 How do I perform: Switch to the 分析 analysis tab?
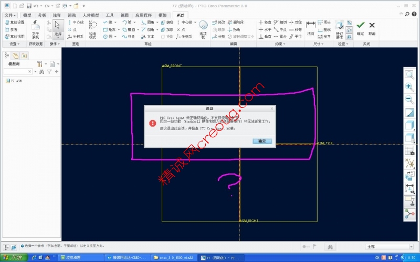(42, 15)
